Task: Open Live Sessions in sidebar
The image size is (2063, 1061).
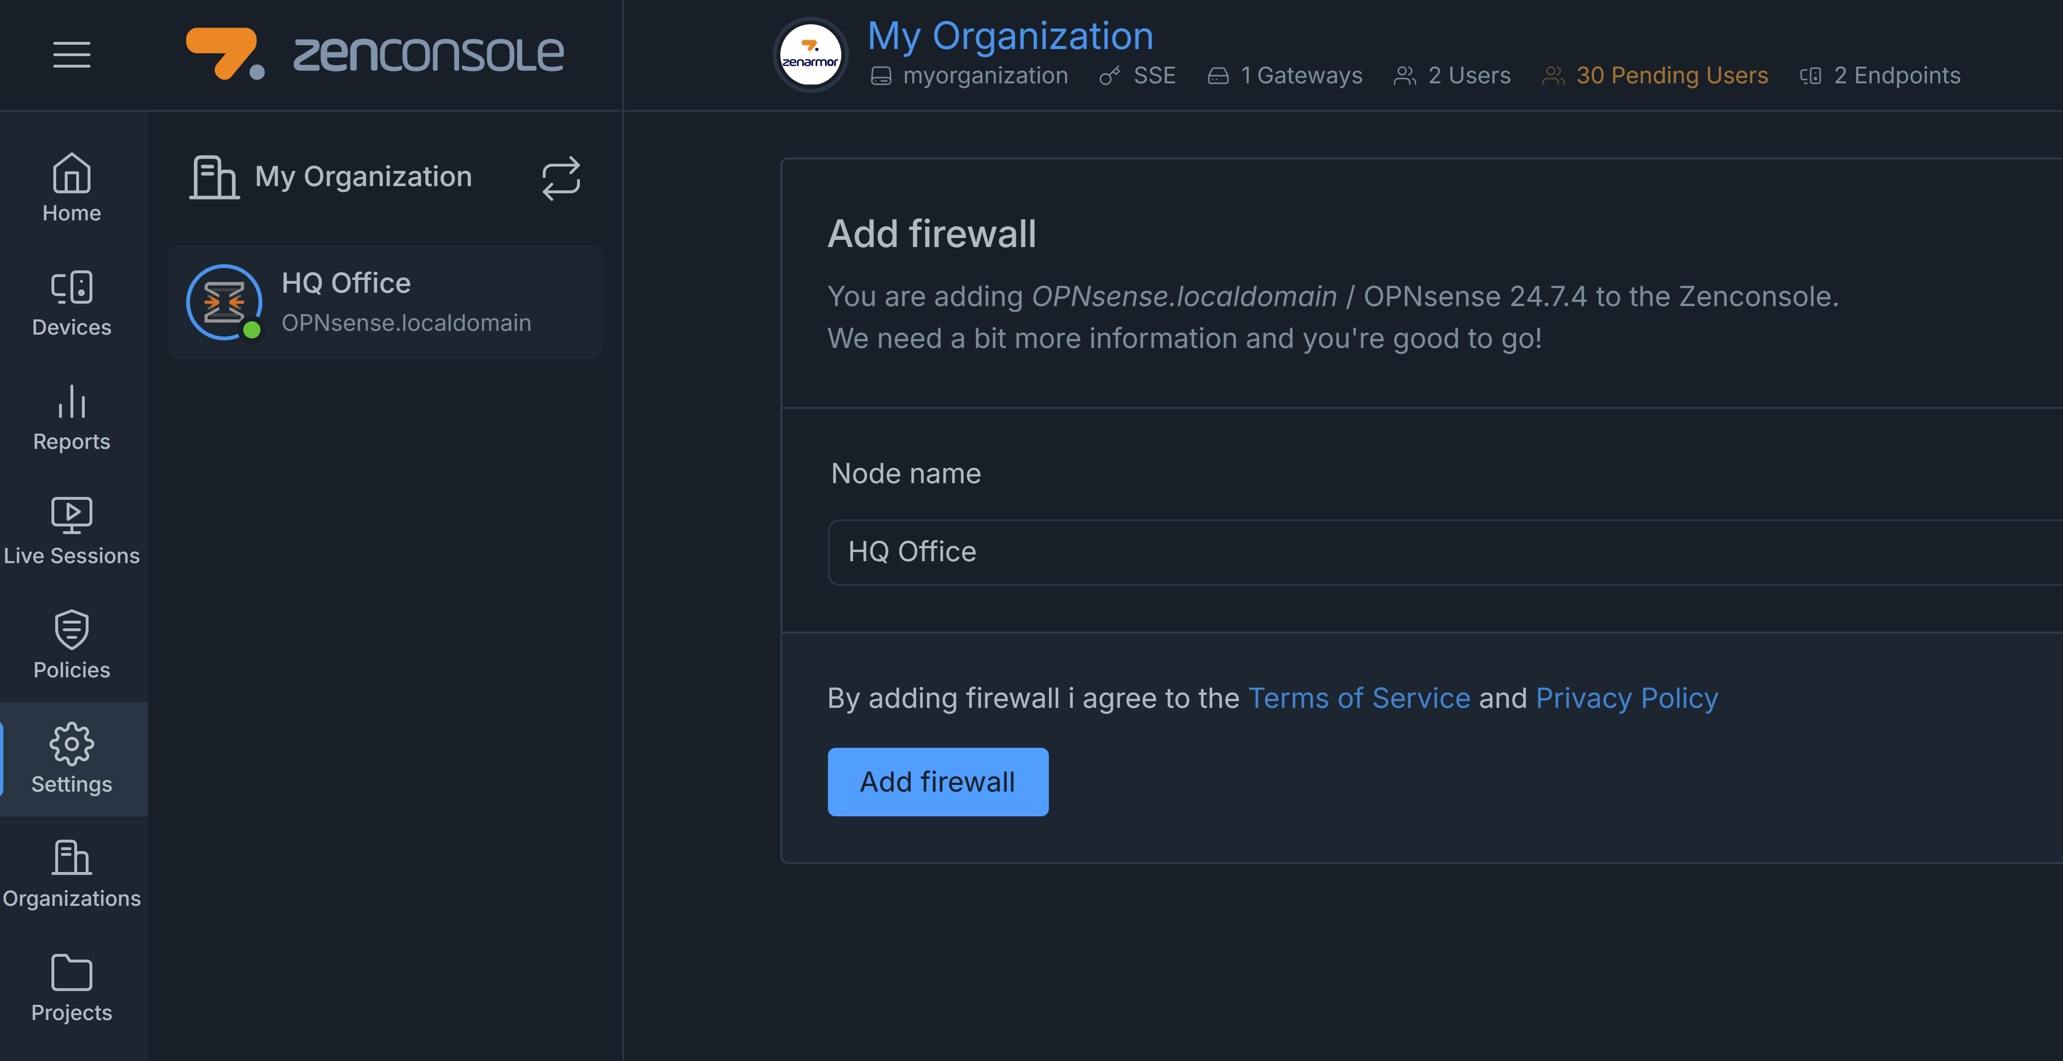Action: pyautogui.click(x=72, y=532)
